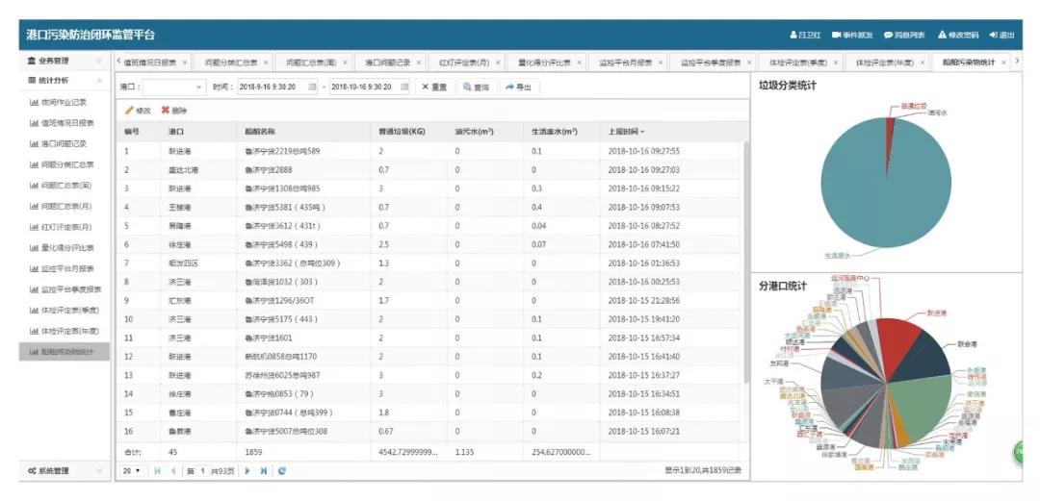Open 红灯评定表(月) sidebar item
Image resolution: width=1040 pixels, height=501 pixels.
pyautogui.click(x=61, y=227)
